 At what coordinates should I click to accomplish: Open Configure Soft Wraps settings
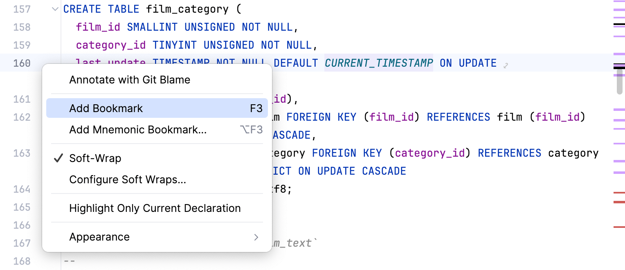(x=128, y=180)
